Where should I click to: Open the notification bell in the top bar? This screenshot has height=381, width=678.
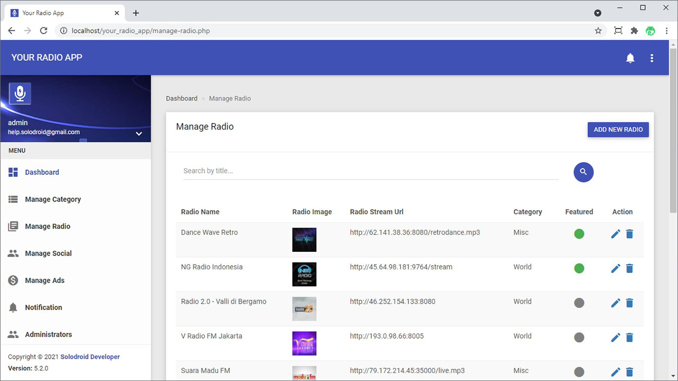point(630,58)
